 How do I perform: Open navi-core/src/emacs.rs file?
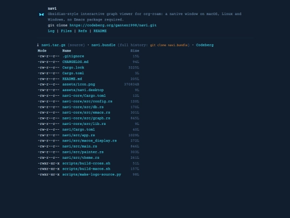(86, 112)
